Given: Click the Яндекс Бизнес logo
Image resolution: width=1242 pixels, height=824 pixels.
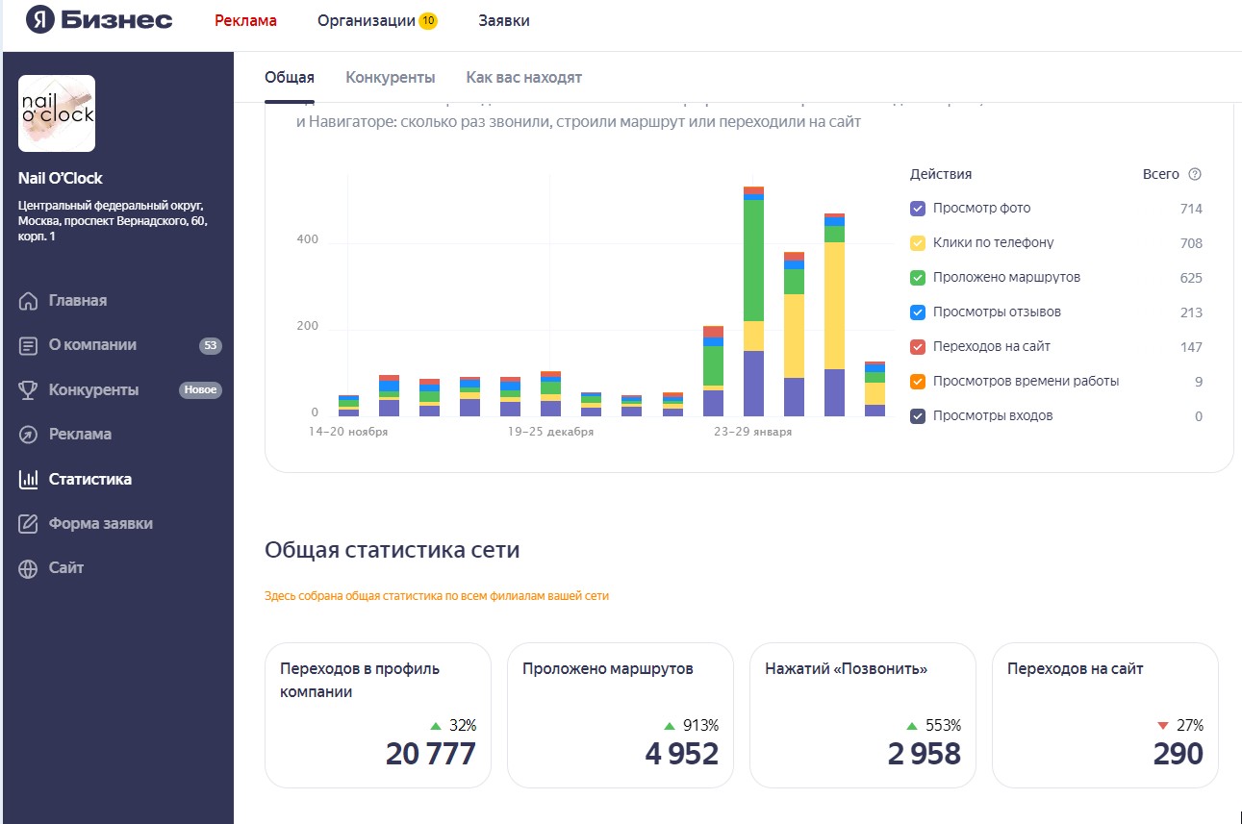Looking at the screenshot, I should tap(99, 20).
